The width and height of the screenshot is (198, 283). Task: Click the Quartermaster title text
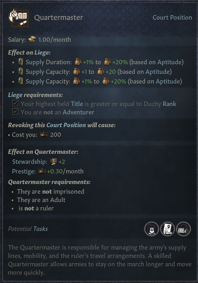[59, 18]
